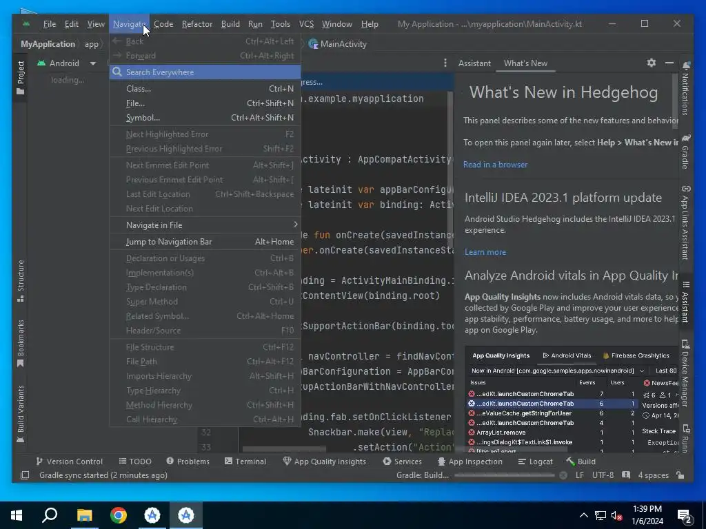706x529 pixels.
Task: Choose Symbol... from the Navigate menu
Action: click(x=205, y=117)
